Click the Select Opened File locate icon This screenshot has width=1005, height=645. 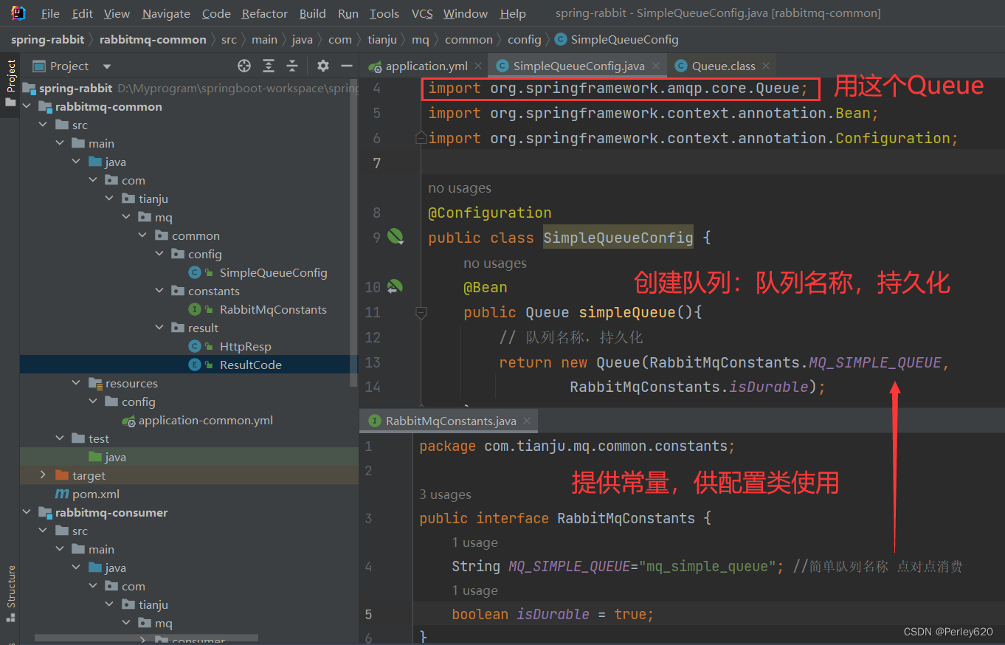click(x=244, y=66)
